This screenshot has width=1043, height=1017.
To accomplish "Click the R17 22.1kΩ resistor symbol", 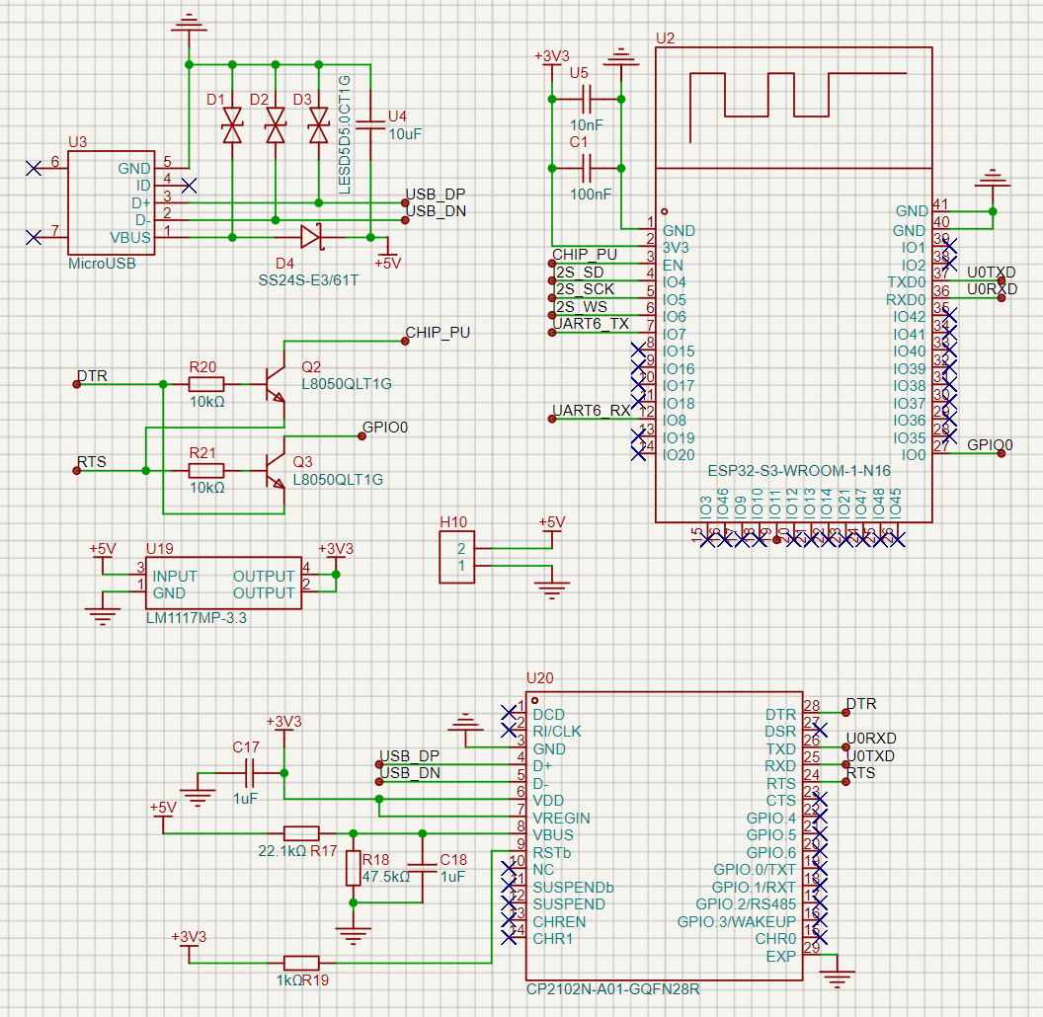I will [301, 833].
